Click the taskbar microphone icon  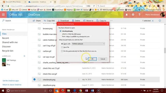click(x=45, y=91)
